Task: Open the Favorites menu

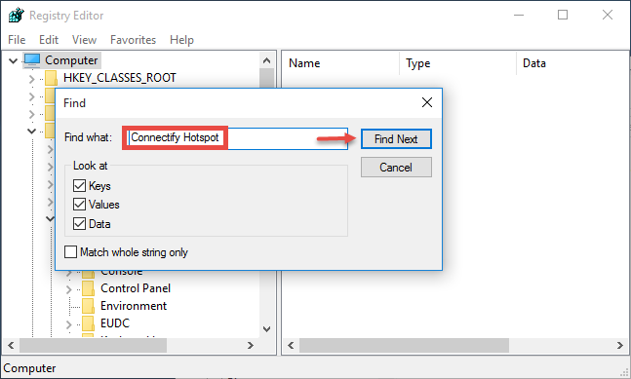Action: click(133, 40)
